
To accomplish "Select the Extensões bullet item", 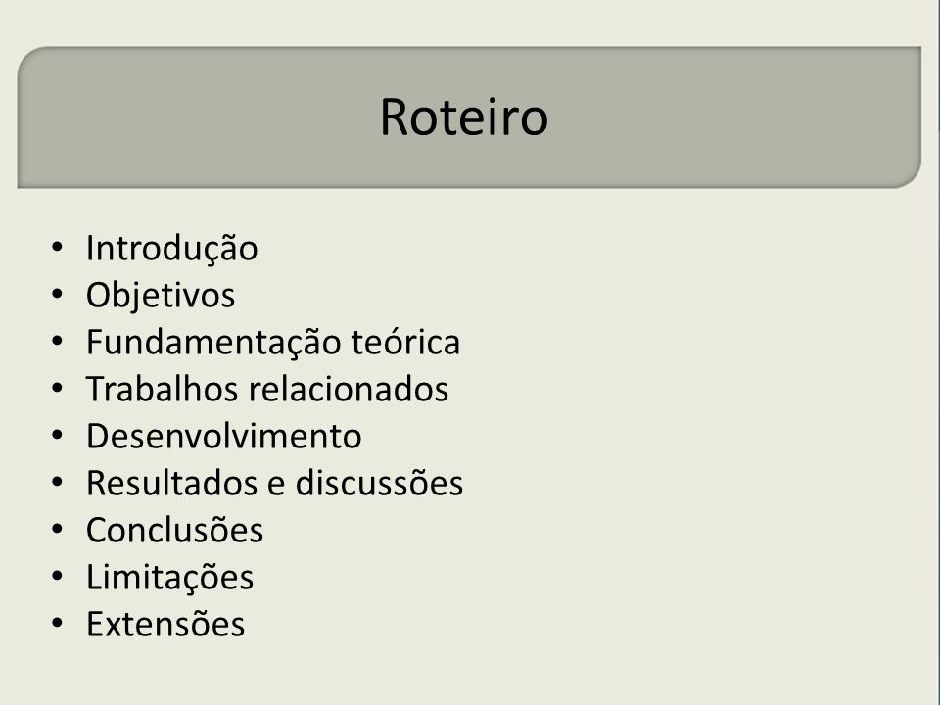I will point(165,624).
